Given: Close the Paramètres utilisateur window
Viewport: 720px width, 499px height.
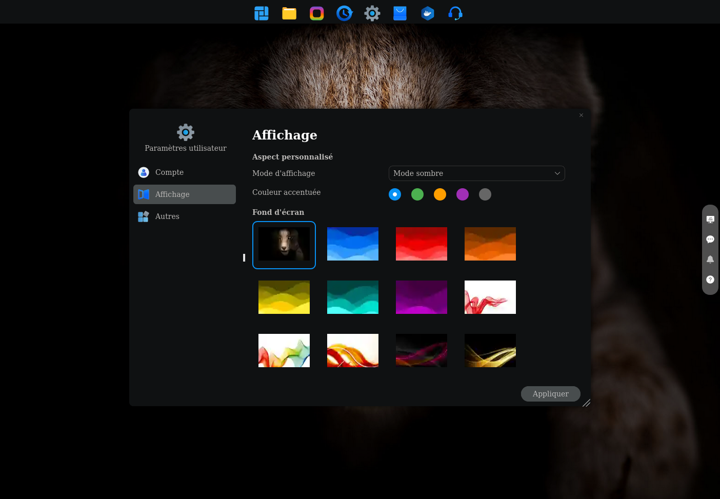Looking at the screenshot, I should click(x=581, y=115).
